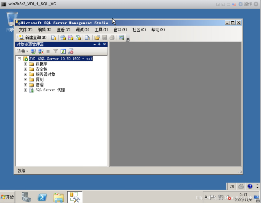Open PowerShell from taskbar

click(x=42, y=197)
